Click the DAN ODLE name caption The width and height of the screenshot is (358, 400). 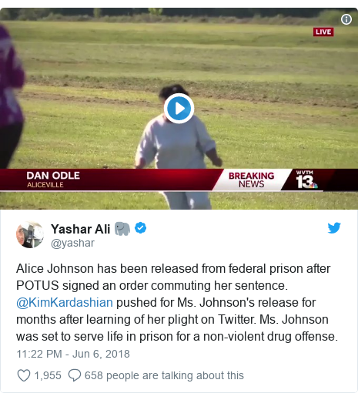tap(53, 176)
